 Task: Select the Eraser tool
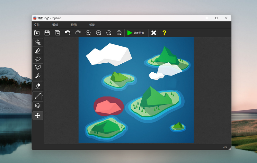pos(38,86)
